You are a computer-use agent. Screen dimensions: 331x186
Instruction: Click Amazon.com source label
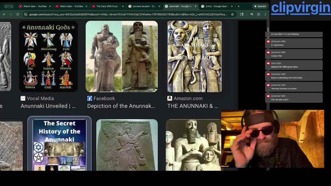click(188, 98)
